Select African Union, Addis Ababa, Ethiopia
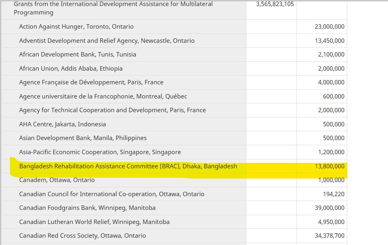The image size is (388, 245). click(x=71, y=69)
